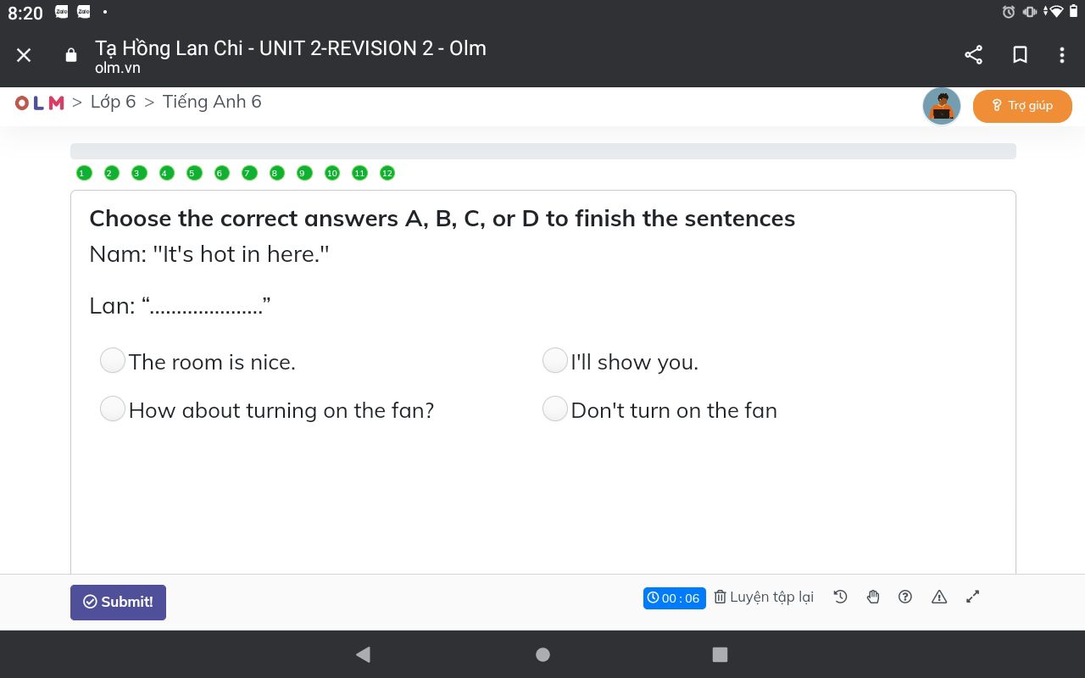1085x678 pixels.
Task: Tap the share icon in browser header
Action: [974, 55]
